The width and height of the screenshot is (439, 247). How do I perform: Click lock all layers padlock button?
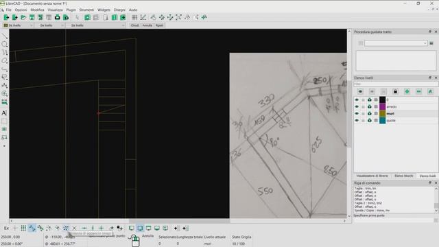click(395, 91)
